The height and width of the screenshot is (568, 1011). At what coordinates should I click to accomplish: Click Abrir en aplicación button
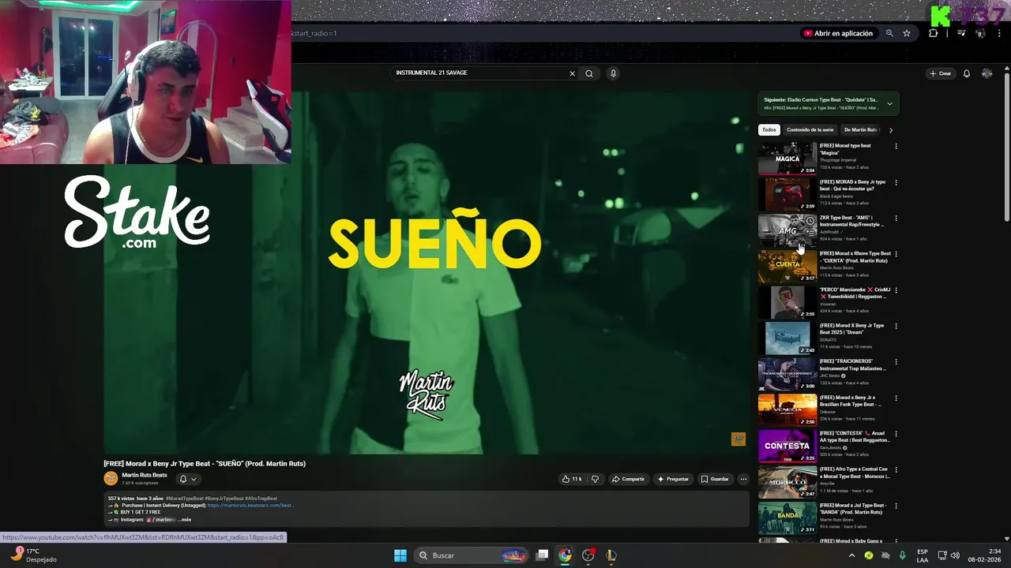(x=838, y=33)
